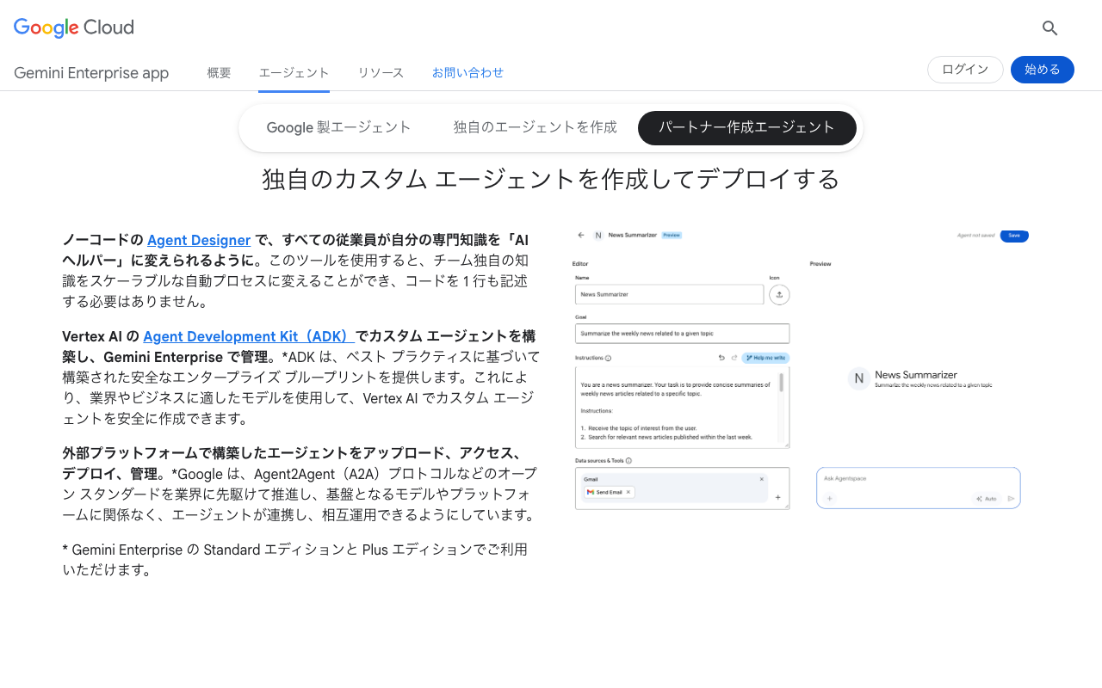Follow the お問い合わせ link
The height and width of the screenshot is (688, 1102).
tap(467, 73)
